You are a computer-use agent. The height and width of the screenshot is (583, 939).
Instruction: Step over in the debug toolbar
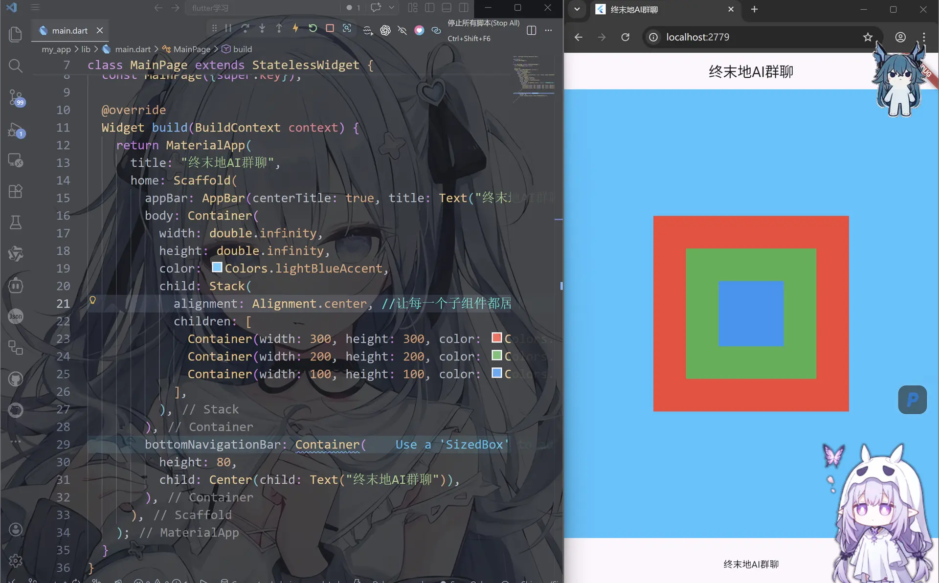(x=245, y=28)
